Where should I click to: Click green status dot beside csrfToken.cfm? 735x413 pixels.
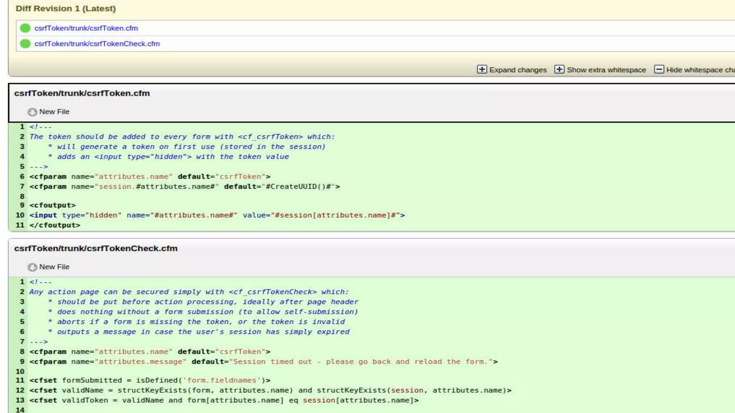click(x=25, y=28)
